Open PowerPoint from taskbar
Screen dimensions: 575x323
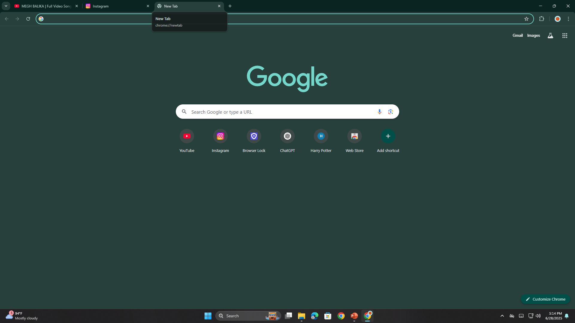(x=354, y=316)
